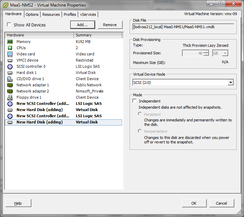Click the Hardware column header

(39, 35)
